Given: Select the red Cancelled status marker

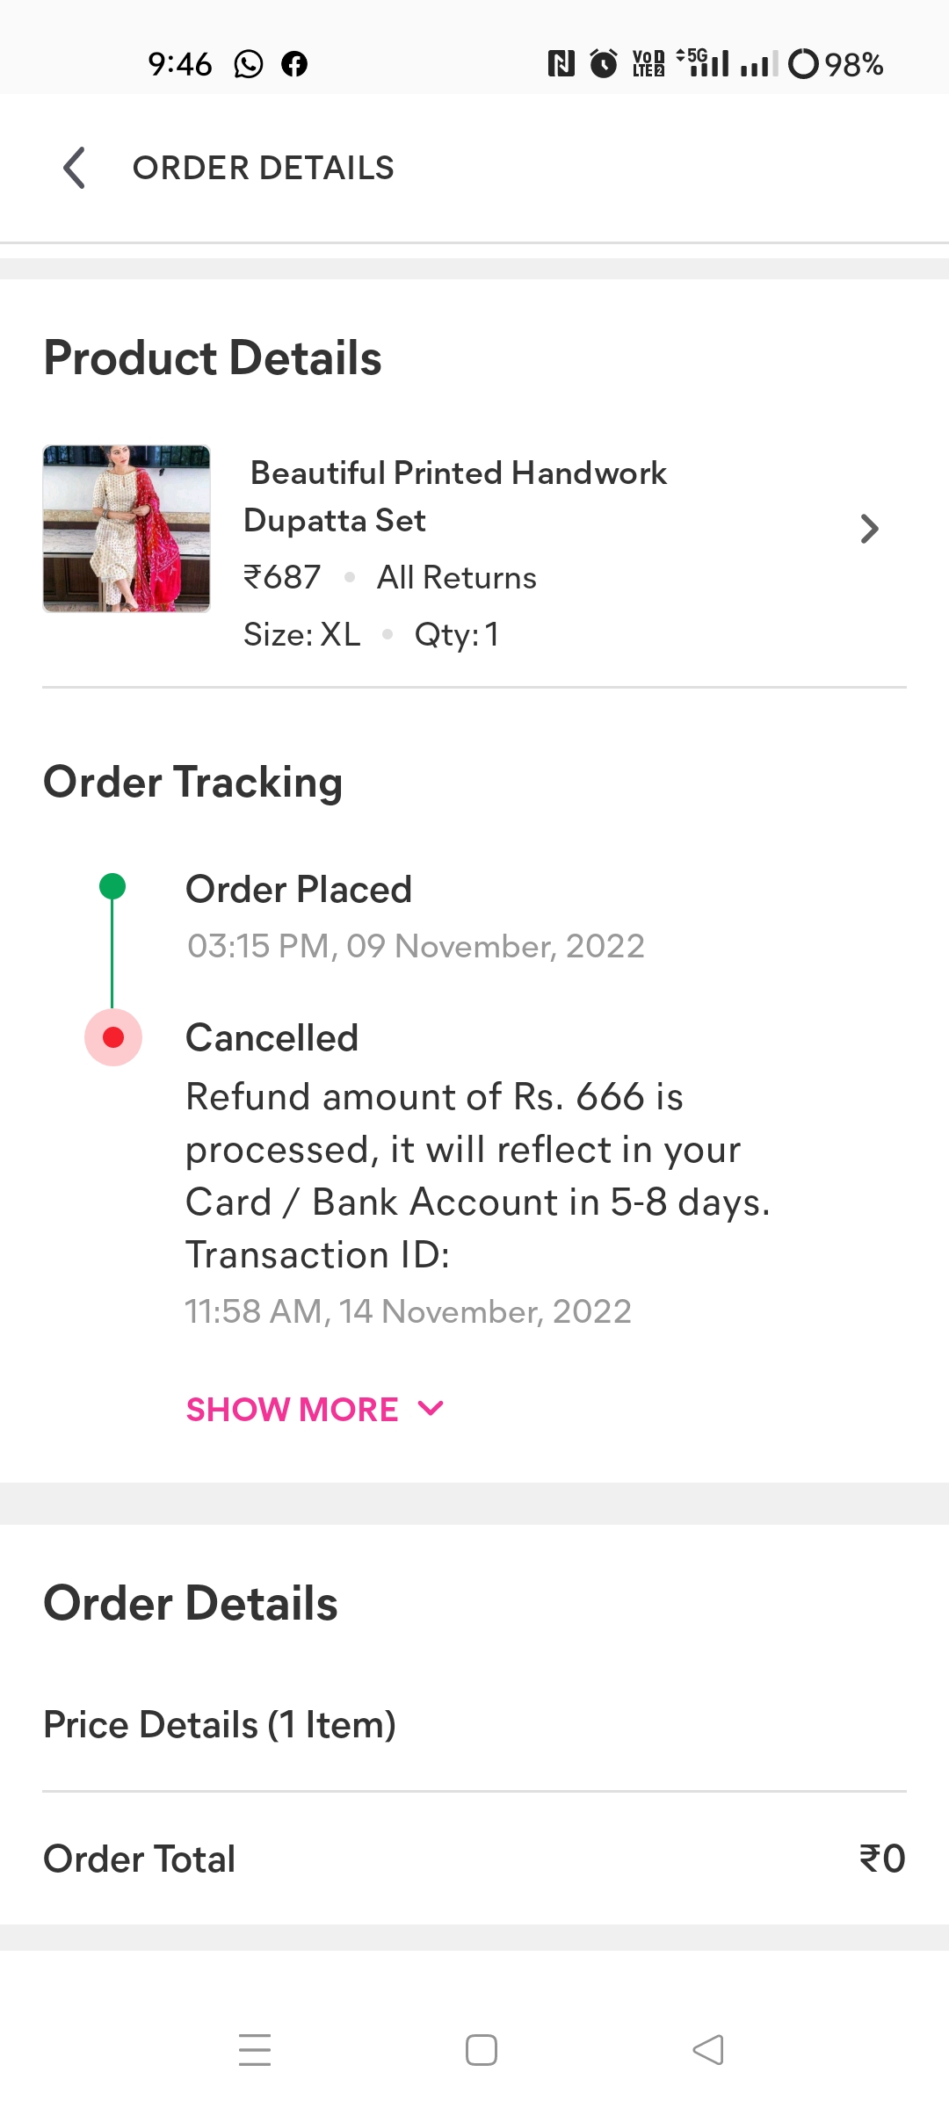Looking at the screenshot, I should 113,1037.
